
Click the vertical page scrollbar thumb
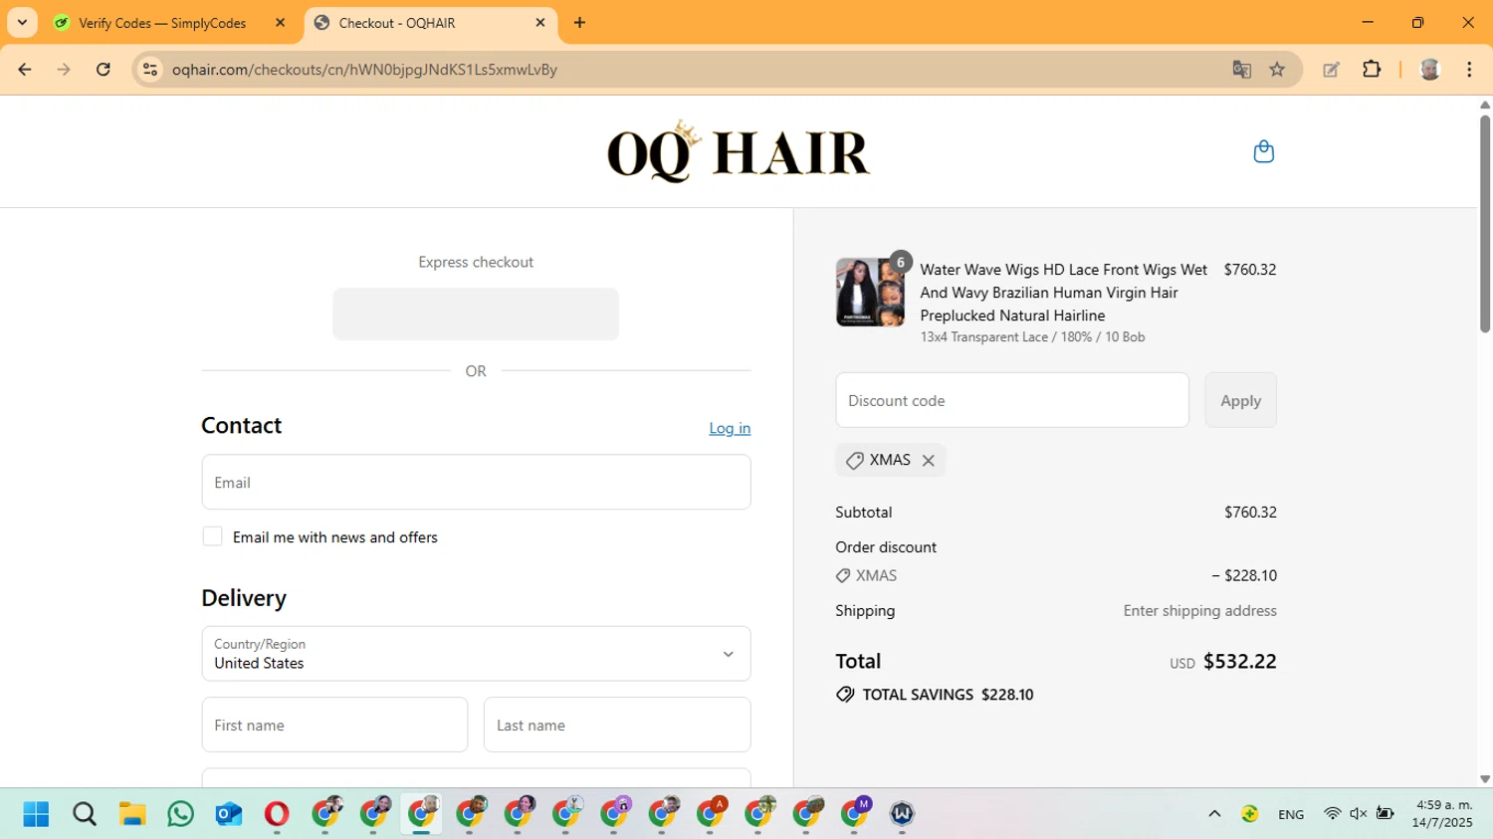(1484, 223)
